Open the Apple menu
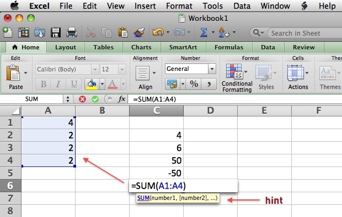This screenshot has height=217, width=342. coord(15,5)
